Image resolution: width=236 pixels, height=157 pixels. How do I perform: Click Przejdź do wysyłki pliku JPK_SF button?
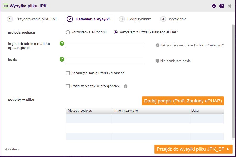[x=194, y=149]
